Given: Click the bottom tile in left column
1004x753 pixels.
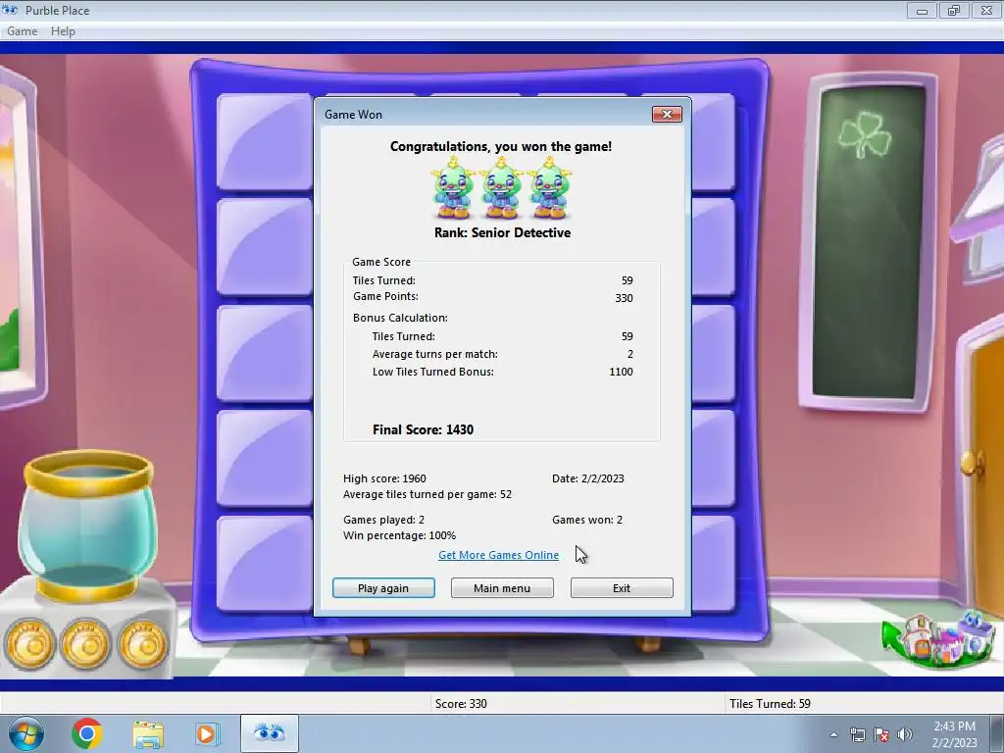Looking at the screenshot, I should click(x=265, y=564).
